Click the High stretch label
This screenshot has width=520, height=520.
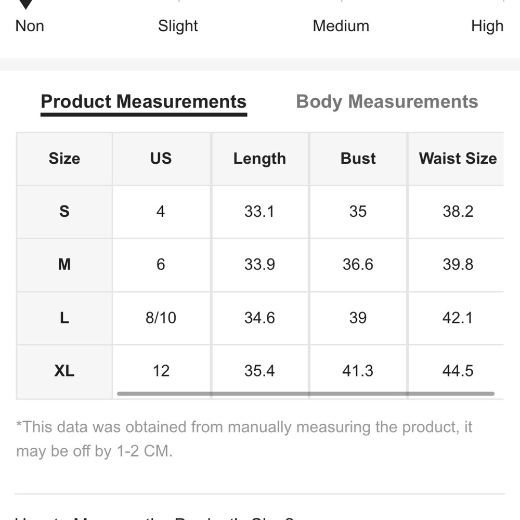pos(487,26)
